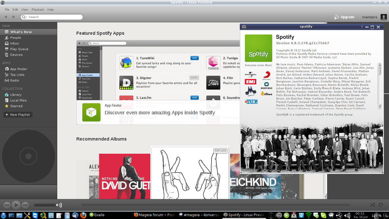Image resolution: width=389 pixels, height=219 pixels.
Task: Select the version number text in the About dialog
Action: point(302,43)
